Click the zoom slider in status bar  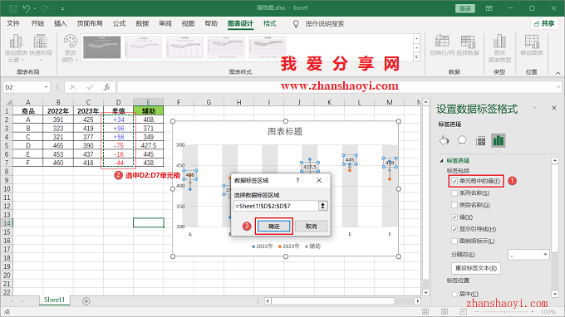pos(505,311)
